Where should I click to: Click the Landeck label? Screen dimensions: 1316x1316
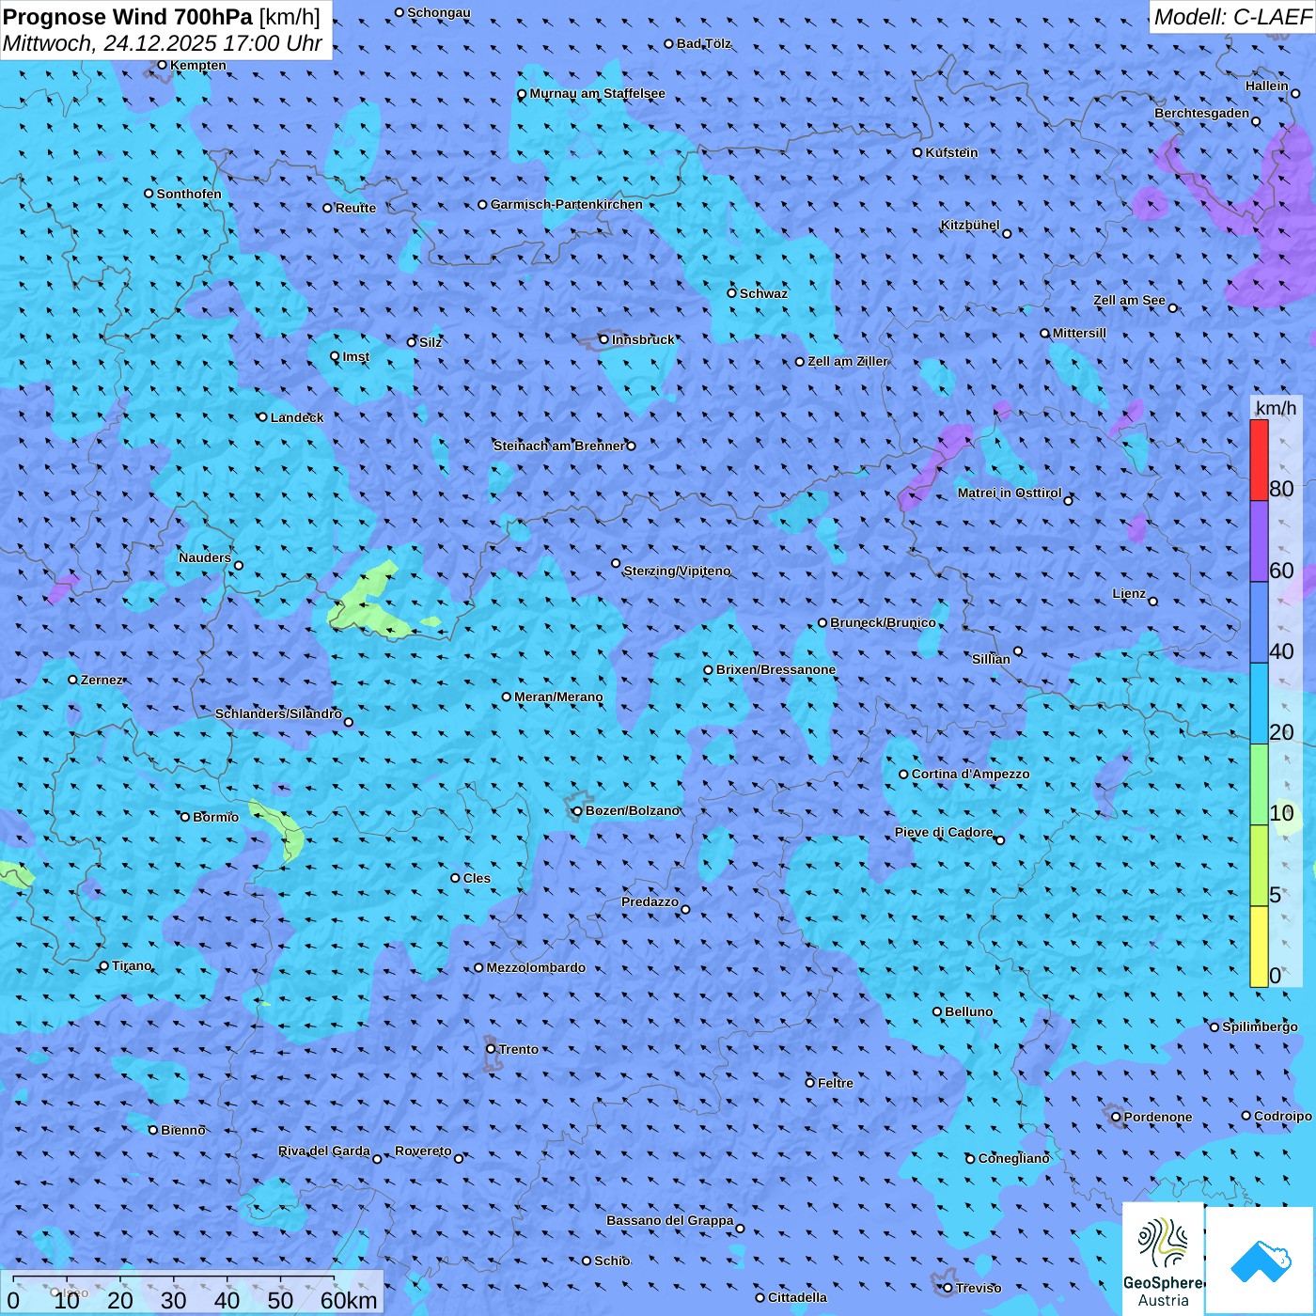pyautogui.click(x=297, y=417)
